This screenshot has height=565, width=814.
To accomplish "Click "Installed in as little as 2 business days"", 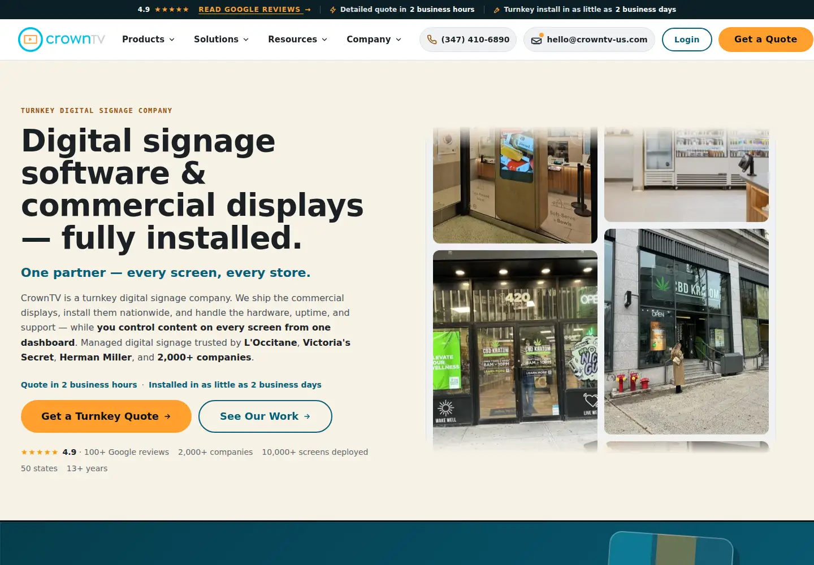I will pos(235,385).
